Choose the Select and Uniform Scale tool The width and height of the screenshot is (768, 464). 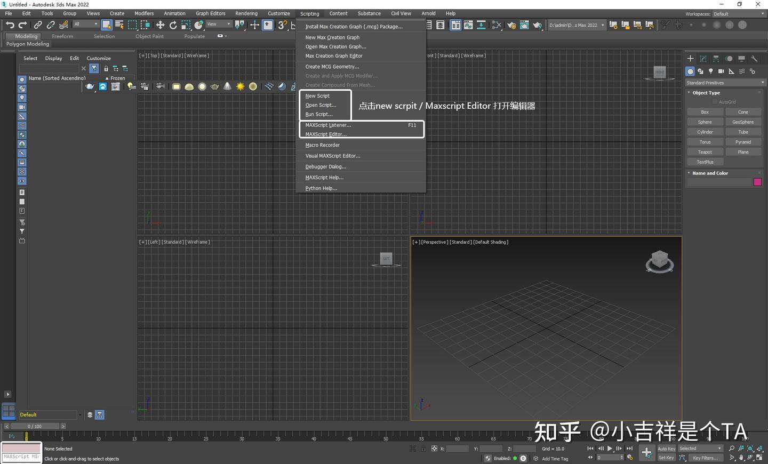point(186,25)
